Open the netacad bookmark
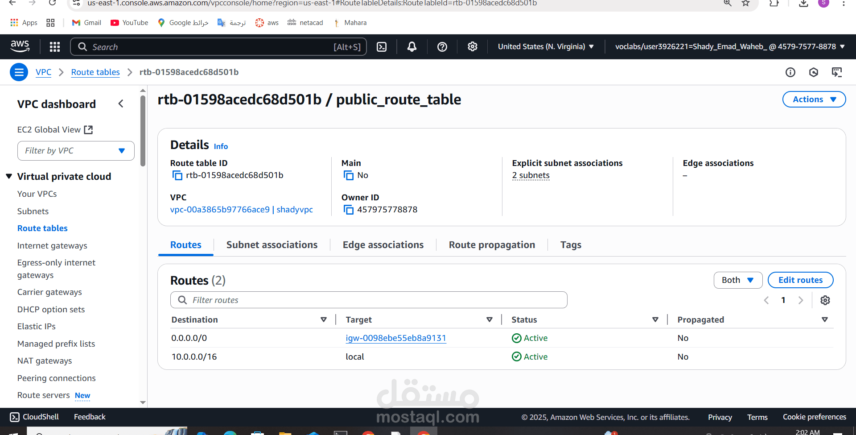The width and height of the screenshot is (856, 435). [x=305, y=23]
